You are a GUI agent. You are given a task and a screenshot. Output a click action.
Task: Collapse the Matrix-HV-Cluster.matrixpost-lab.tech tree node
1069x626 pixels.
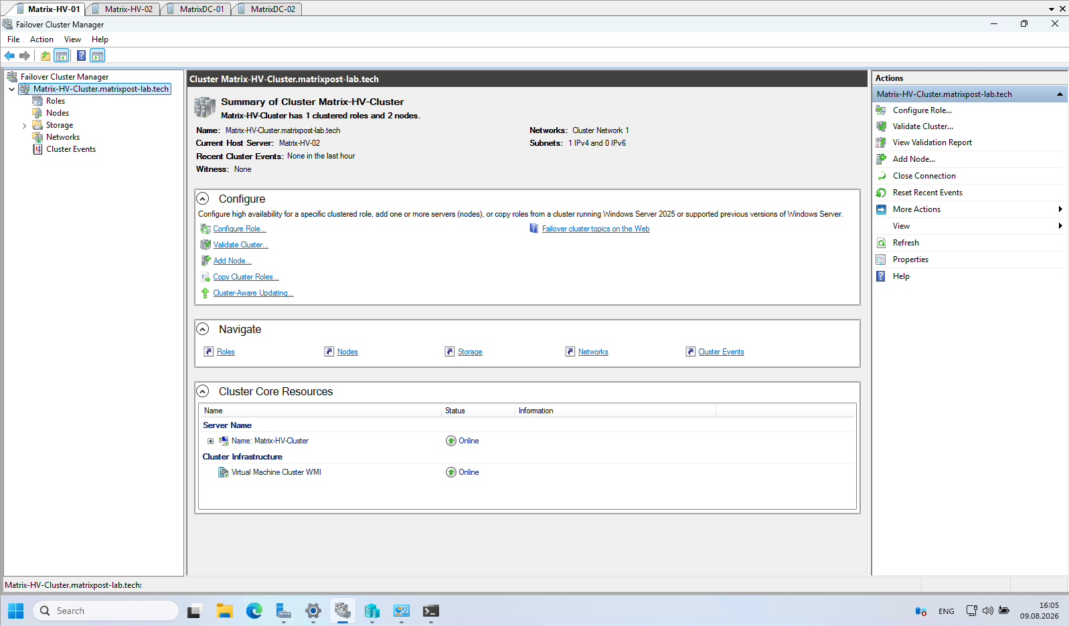coord(11,89)
